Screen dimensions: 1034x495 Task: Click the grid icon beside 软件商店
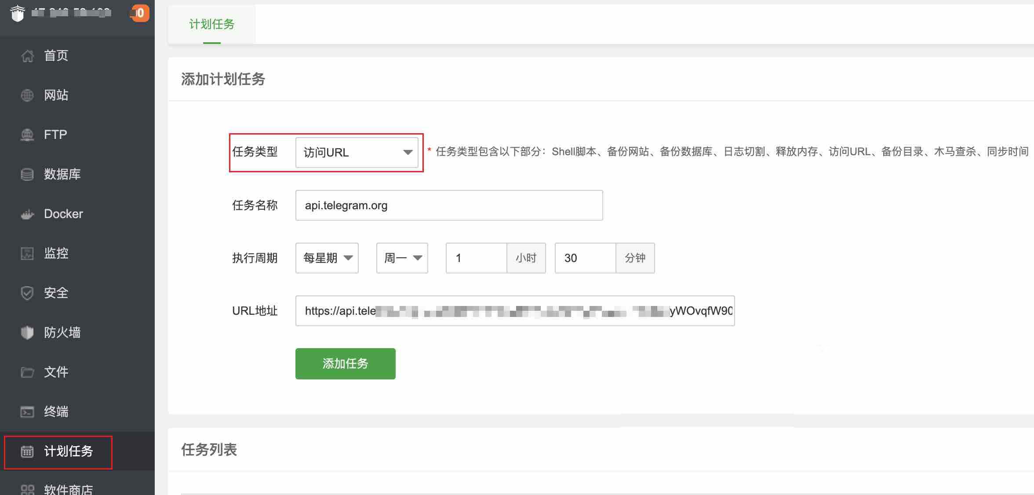(x=27, y=490)
